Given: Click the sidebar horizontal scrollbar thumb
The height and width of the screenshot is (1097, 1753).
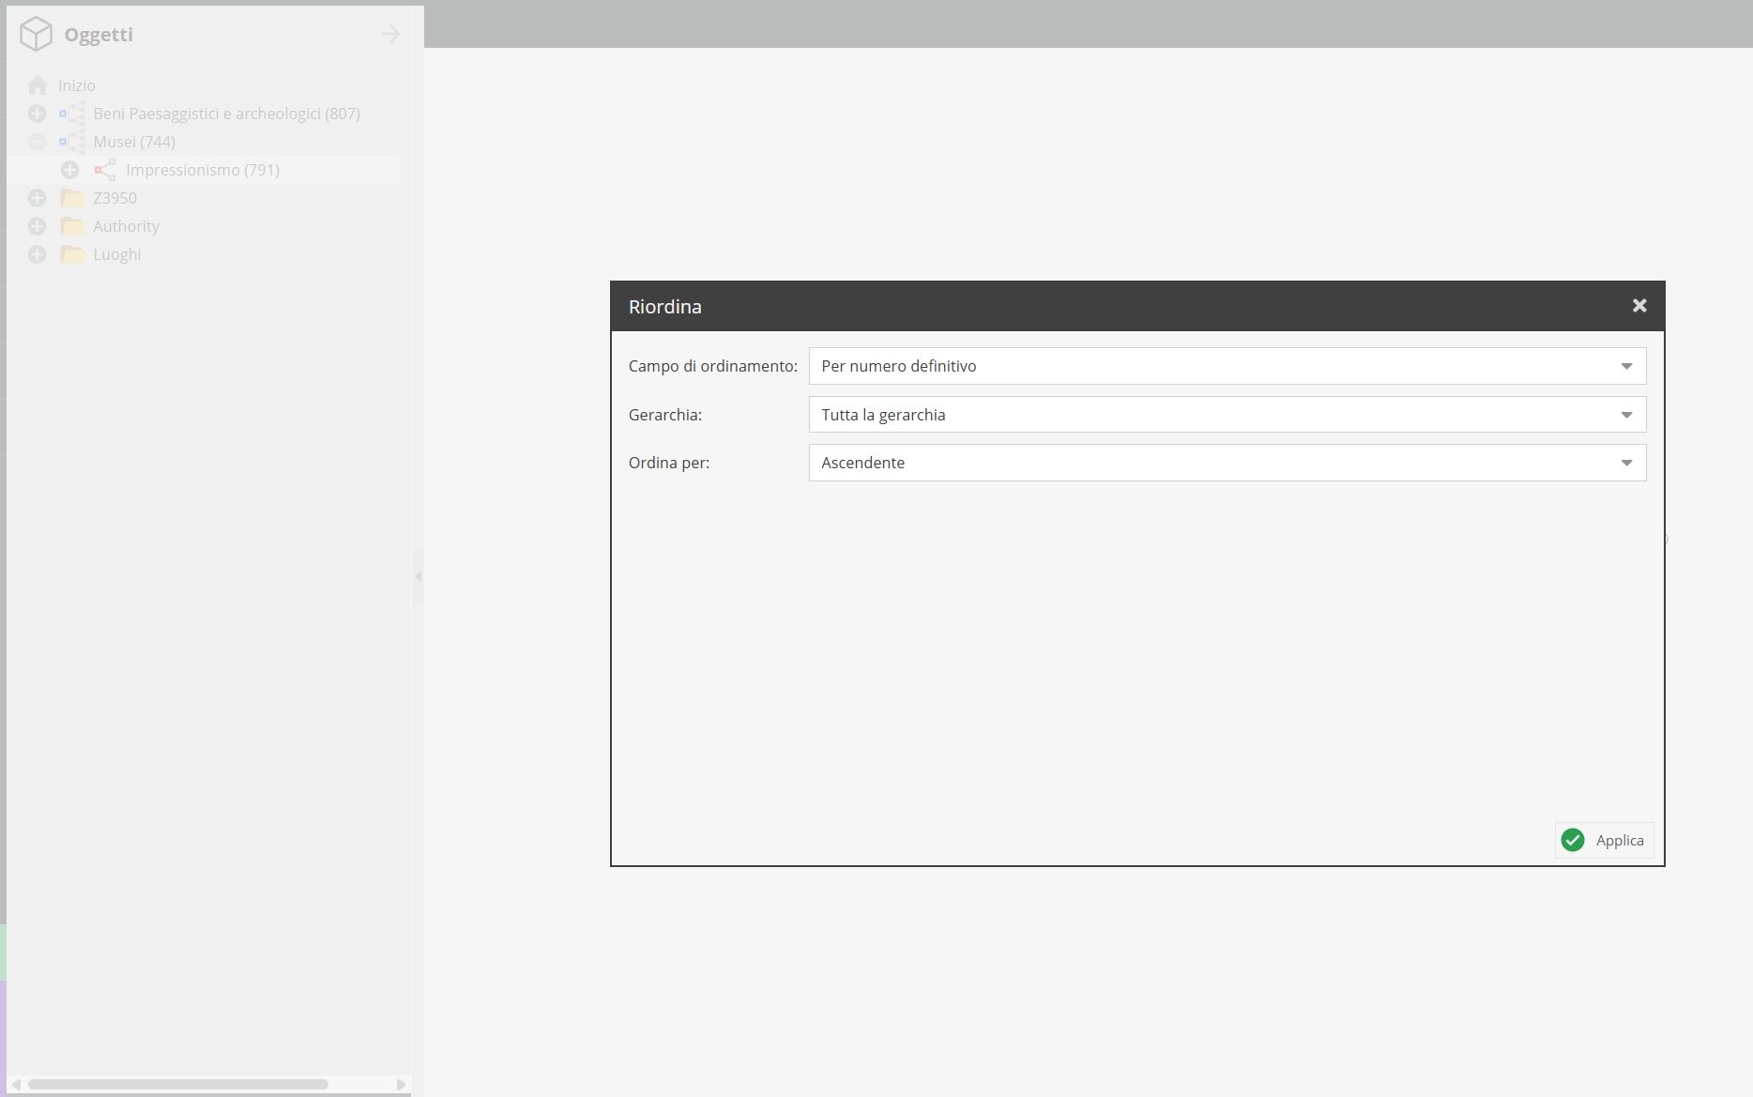Looking at the screenshot, I should pyautogui.click(x=178, y=1084).
